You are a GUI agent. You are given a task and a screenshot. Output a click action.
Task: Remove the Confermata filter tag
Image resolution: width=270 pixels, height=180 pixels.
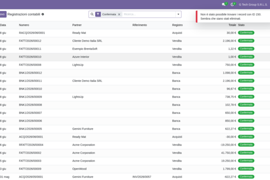tap(119, 14)
